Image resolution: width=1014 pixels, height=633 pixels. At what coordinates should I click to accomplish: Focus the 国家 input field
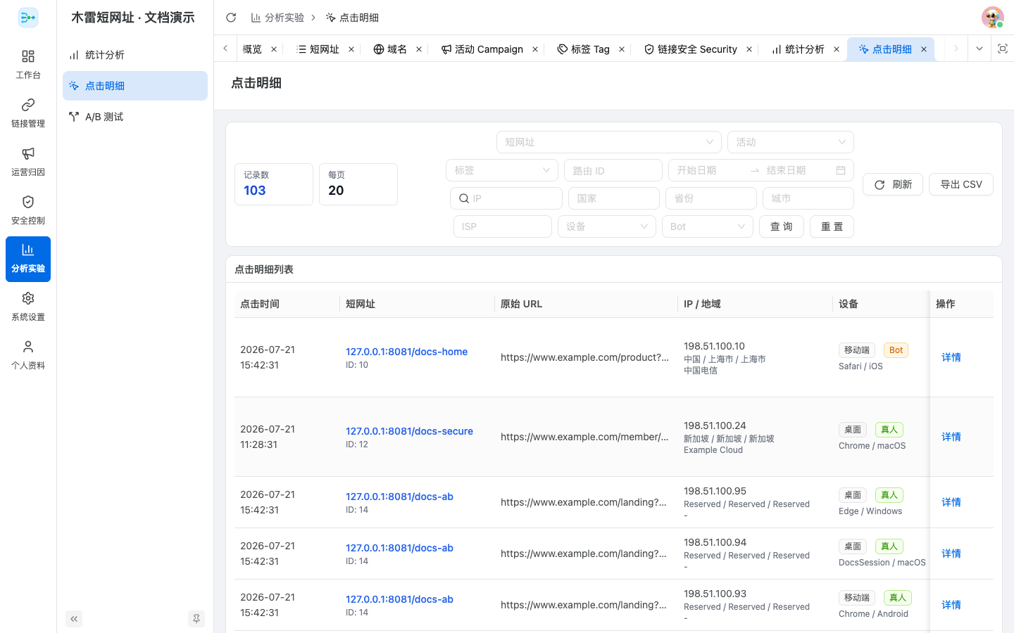tap(614, 198)
